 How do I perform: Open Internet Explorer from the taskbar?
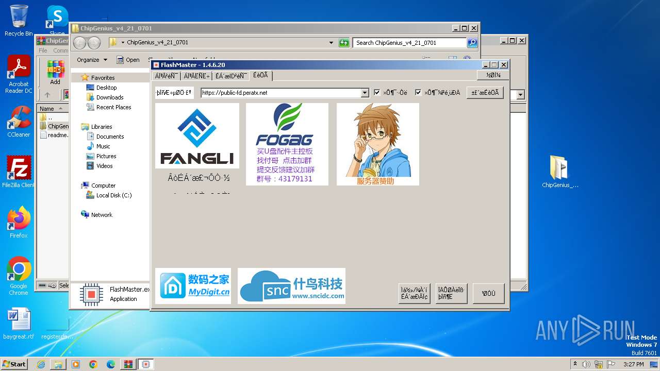click(41, 364)
